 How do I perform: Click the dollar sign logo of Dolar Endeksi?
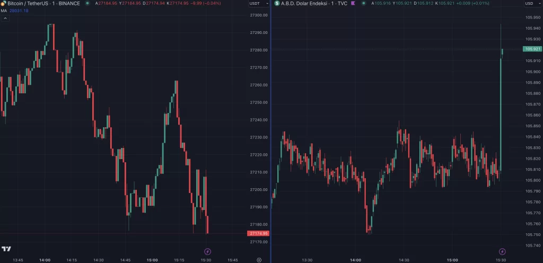pyautogui.click(x=277, y=3)
